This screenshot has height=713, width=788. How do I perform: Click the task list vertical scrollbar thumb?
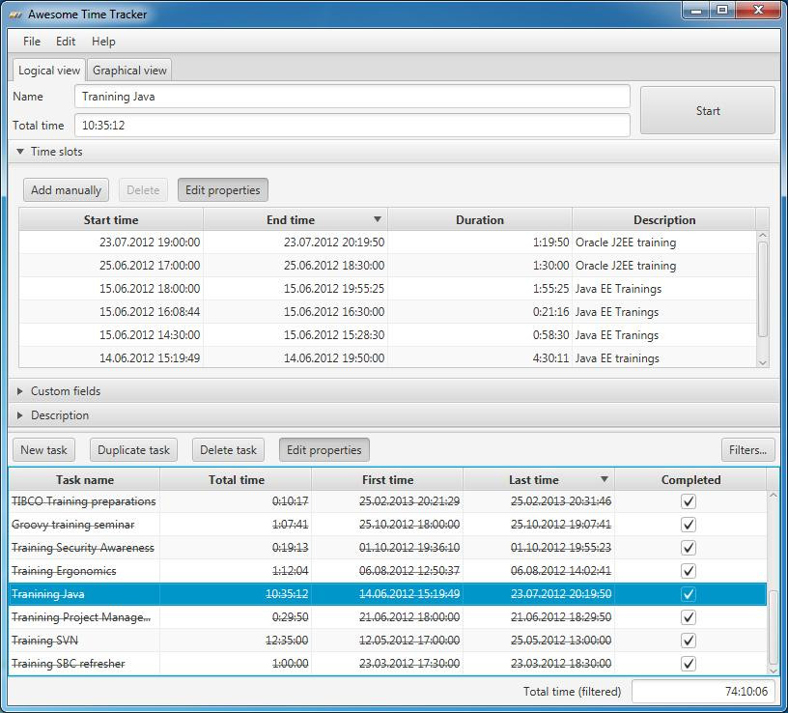773,628
